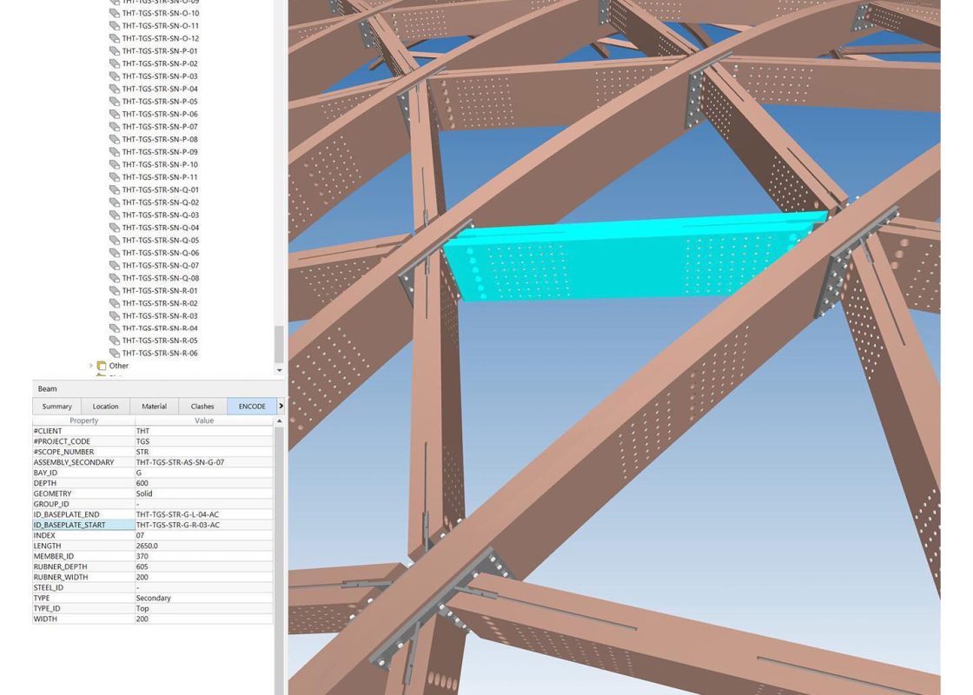Image resolution: width=973 pixels, height=695 pixels.
Task: Select the Location tab
Action: pyautogui.click(x=106, y=407)
